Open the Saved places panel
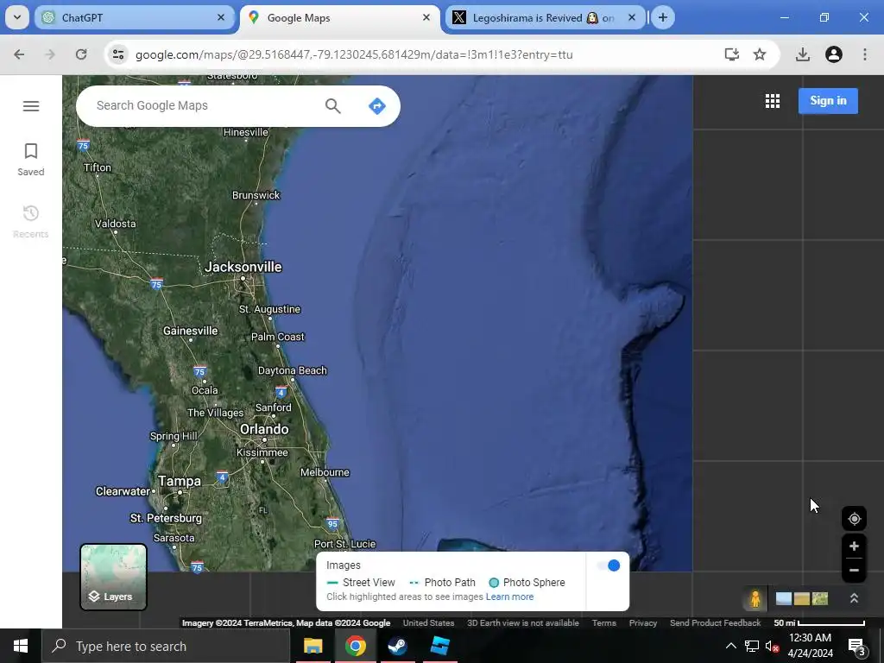Image resolution: width=884 pixels, height=663 pixels. pos(31,160)
